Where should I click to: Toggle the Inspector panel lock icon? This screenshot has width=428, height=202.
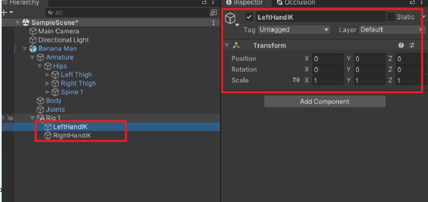pos(412,3)
